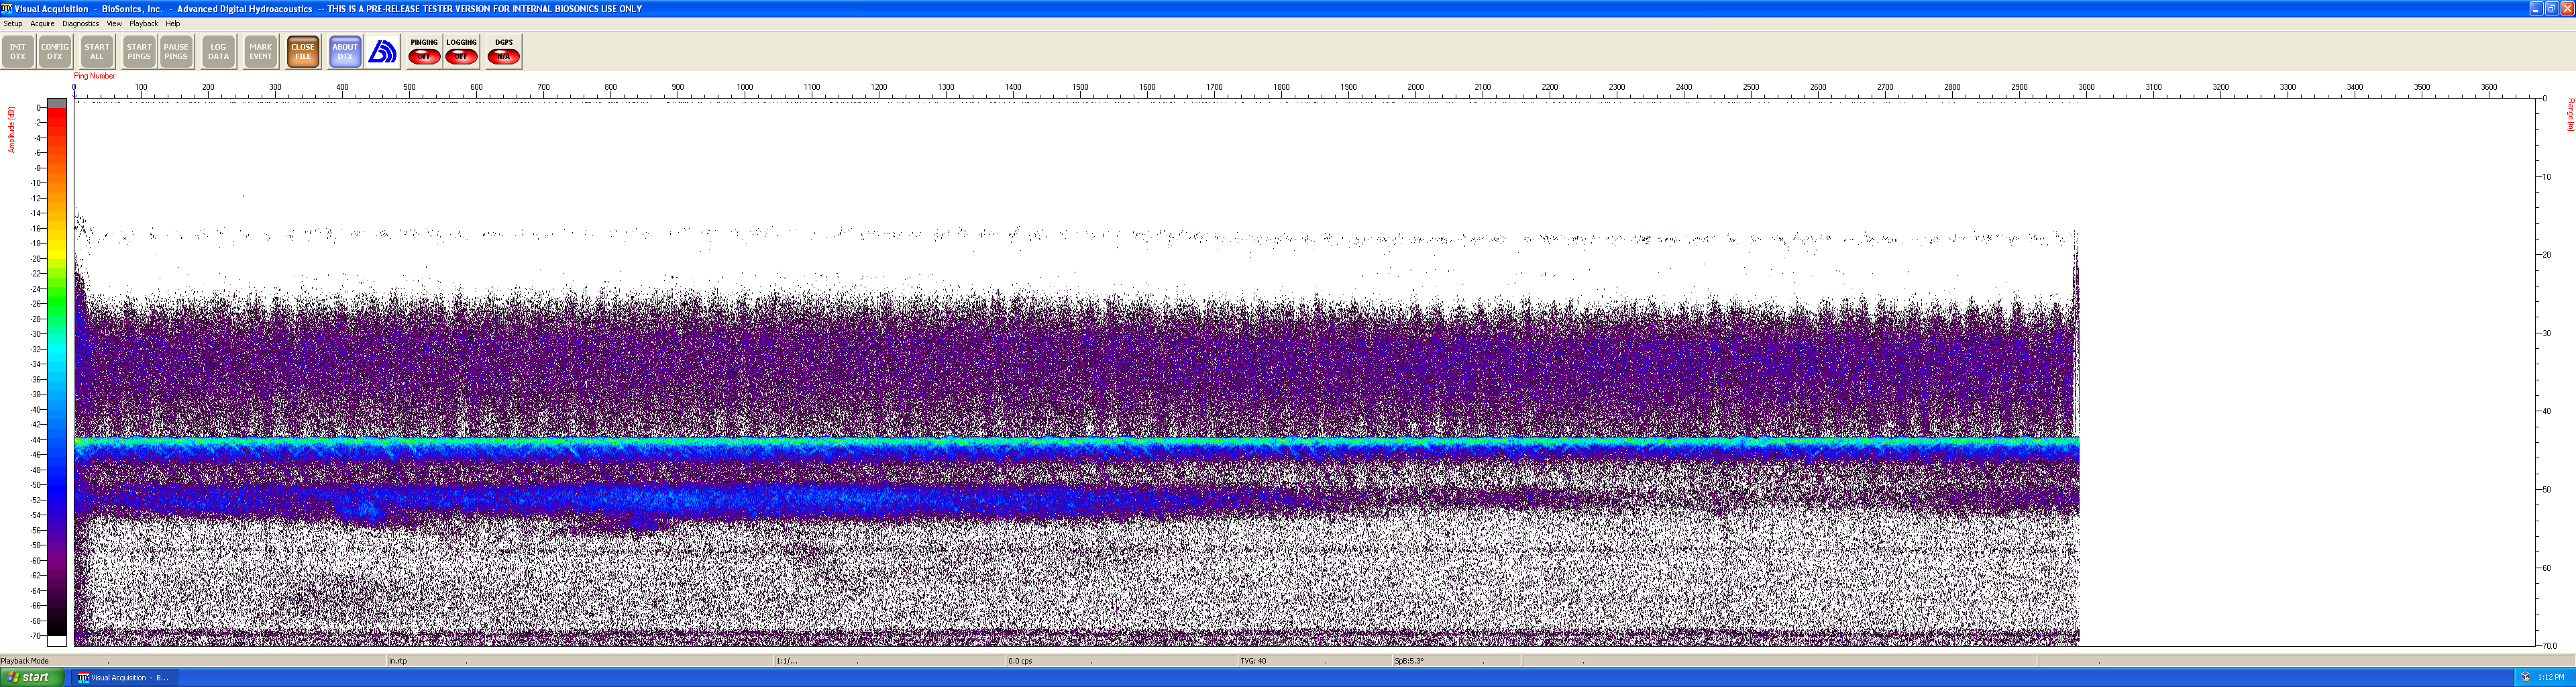Image resolution: width=2576 pixels, height=687 pixels.
Task: Click the DTX application icon in title bar
Action: click(x=6, y=8)
